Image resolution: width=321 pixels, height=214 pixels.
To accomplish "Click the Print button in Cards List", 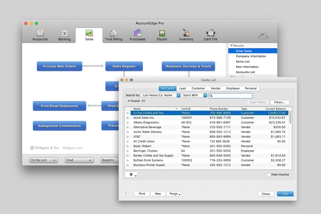I will click(x=142, y=194).
